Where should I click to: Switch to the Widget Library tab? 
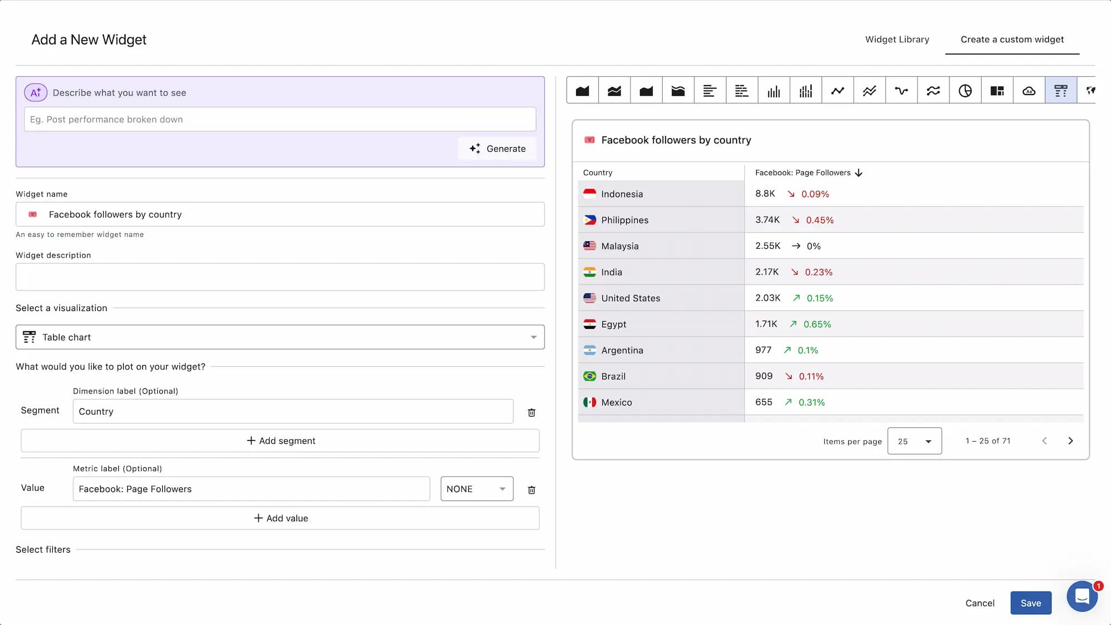coord(897,39)
